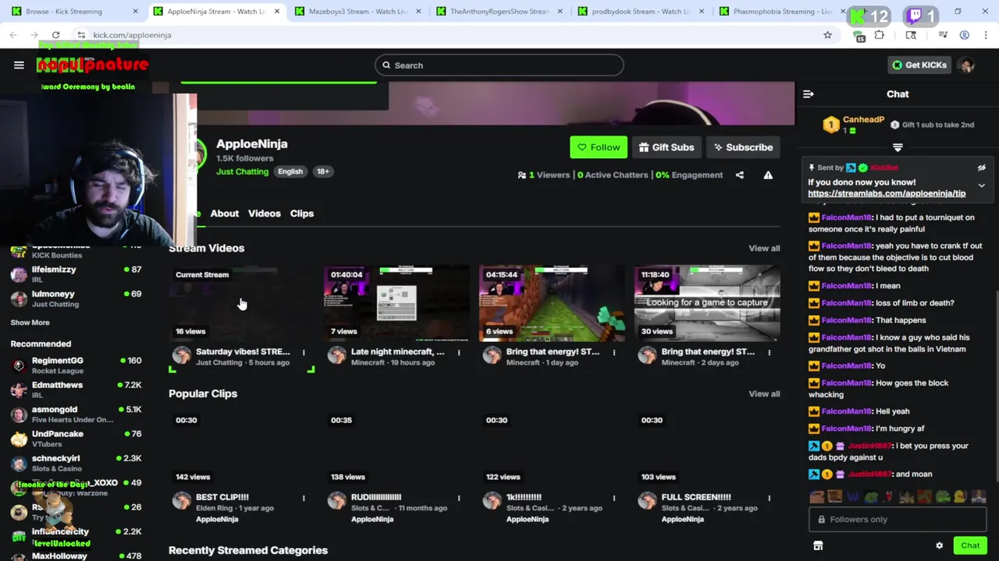View all Stream Videos
This screenshot has height=561, width=999.
pyautogui.click(x=764, y=249)
